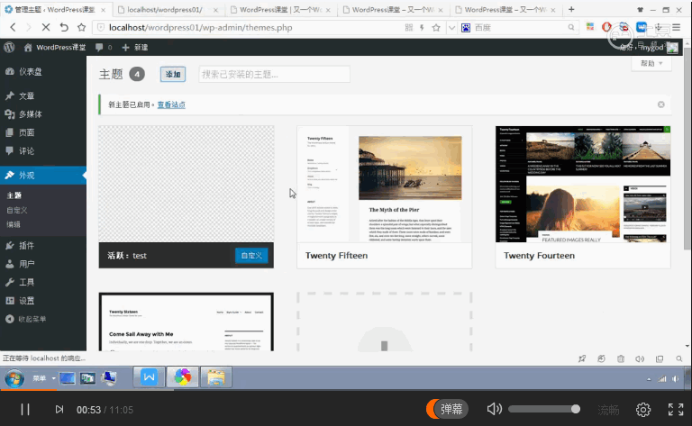Open the colorful browser taskbar icon

[x=183, y=377]
